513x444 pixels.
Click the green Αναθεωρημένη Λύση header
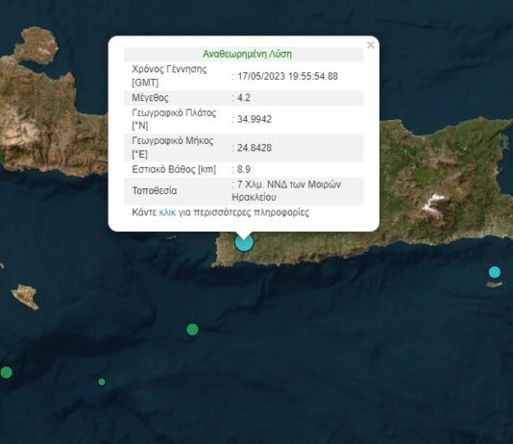click(x=247, y=54)
